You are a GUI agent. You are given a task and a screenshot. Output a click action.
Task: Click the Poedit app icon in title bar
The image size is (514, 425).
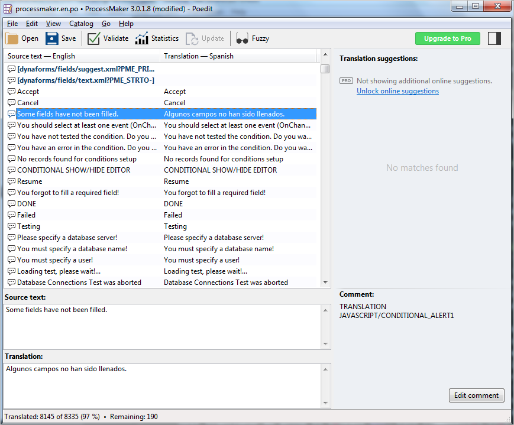(x=8, y=9)
